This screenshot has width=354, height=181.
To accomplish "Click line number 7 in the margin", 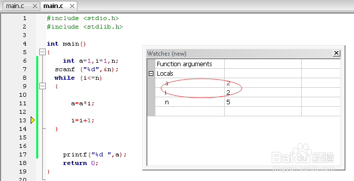I will click(x=25, y=69).
